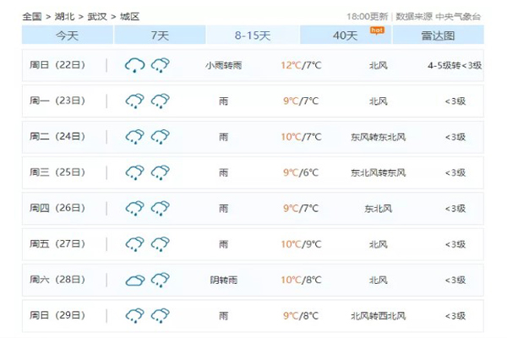Click the night rain icon for 周一 23日
Viewport: 507px width, 338px height.
161,101
